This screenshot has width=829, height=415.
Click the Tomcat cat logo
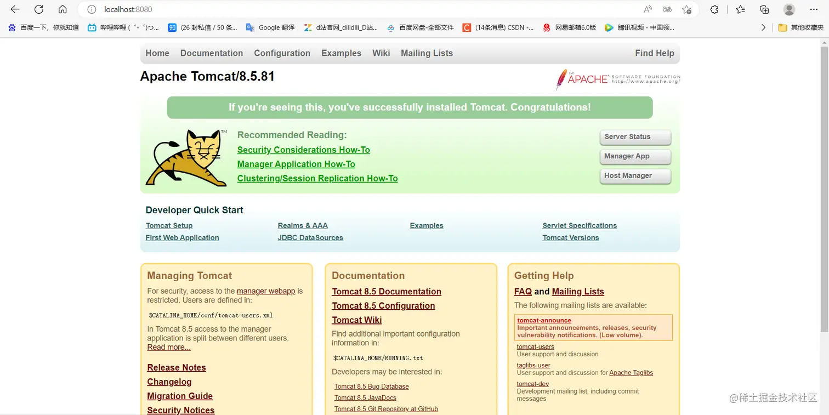[186, 158]
